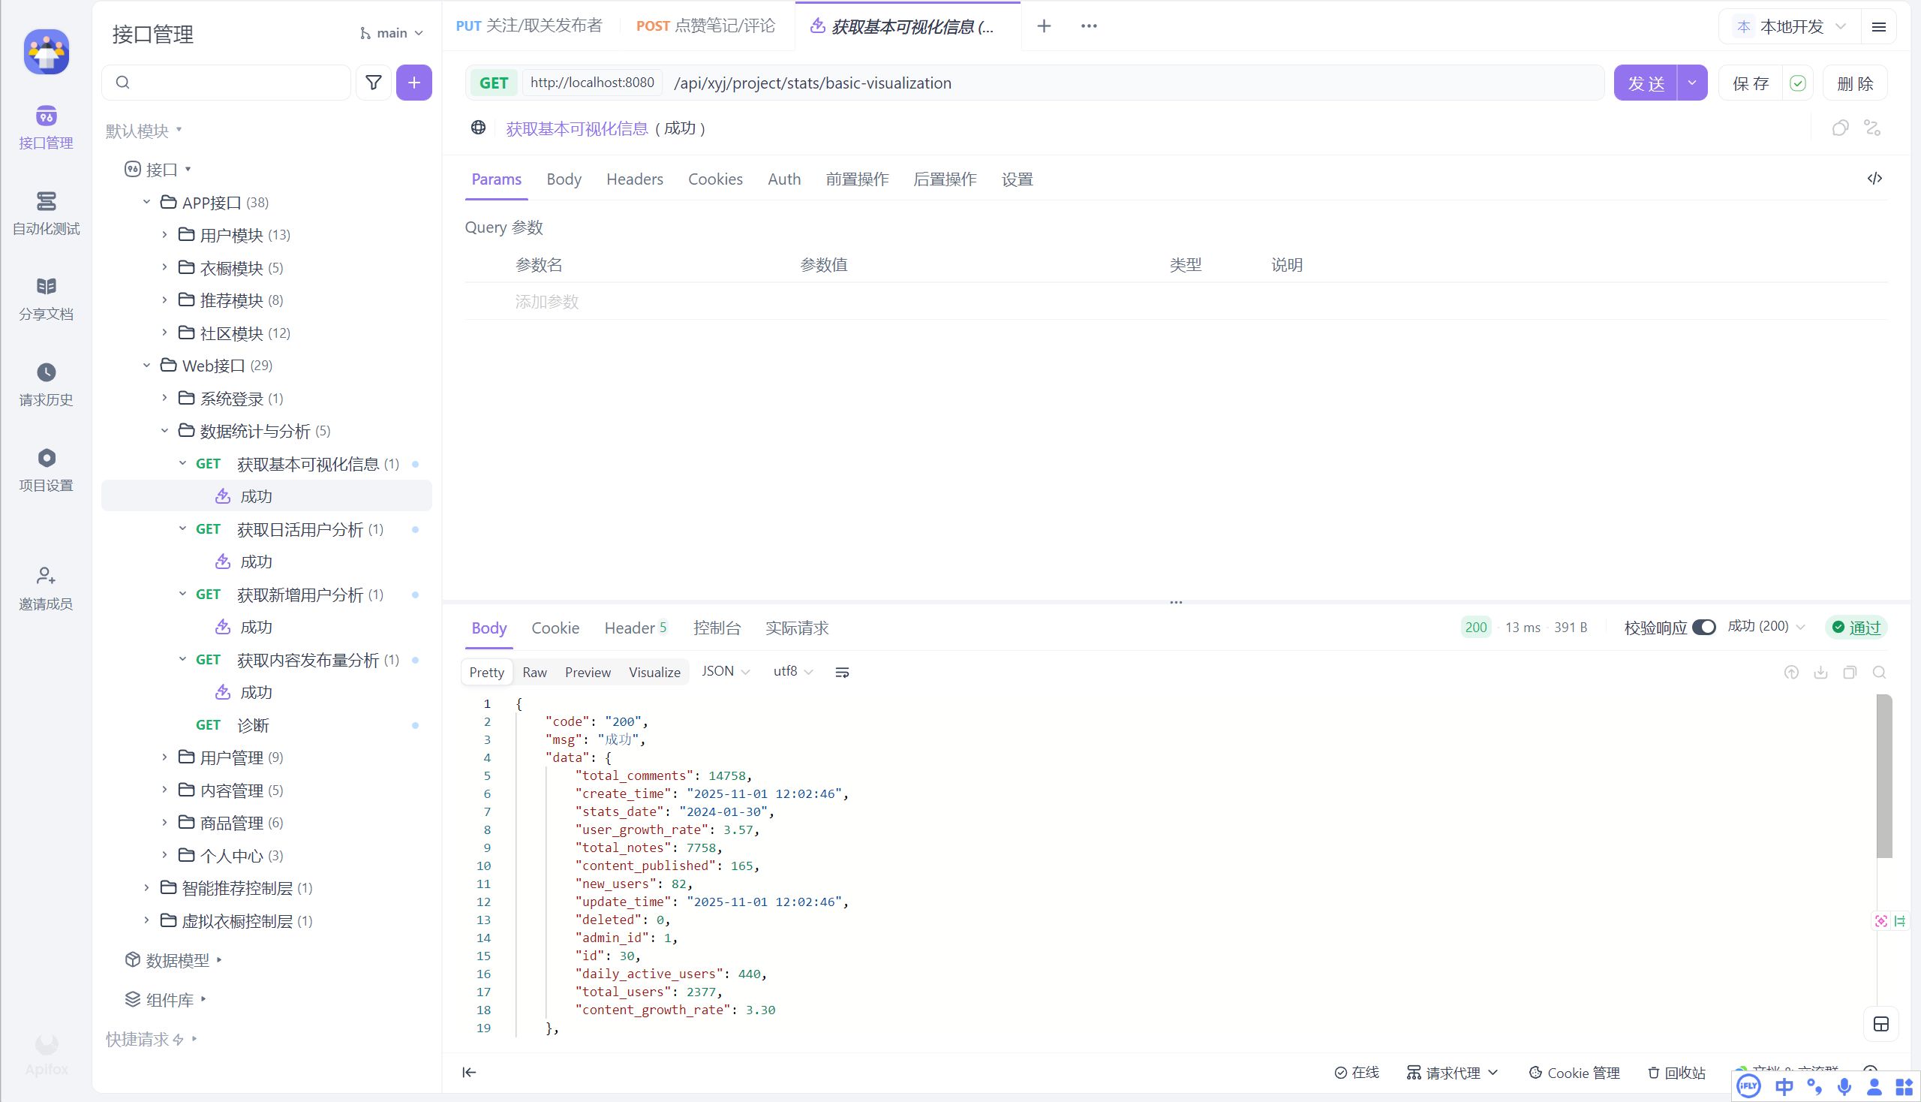
Task: Click the URL path input field
Action: 1133,83
